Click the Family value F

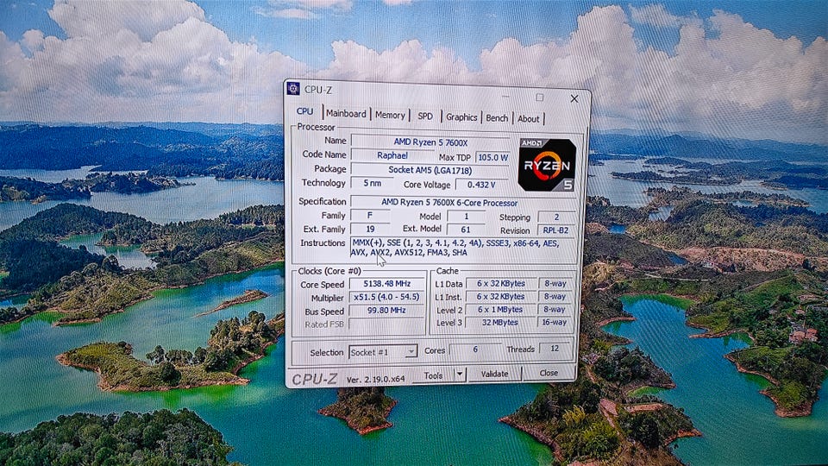point(370,216)
